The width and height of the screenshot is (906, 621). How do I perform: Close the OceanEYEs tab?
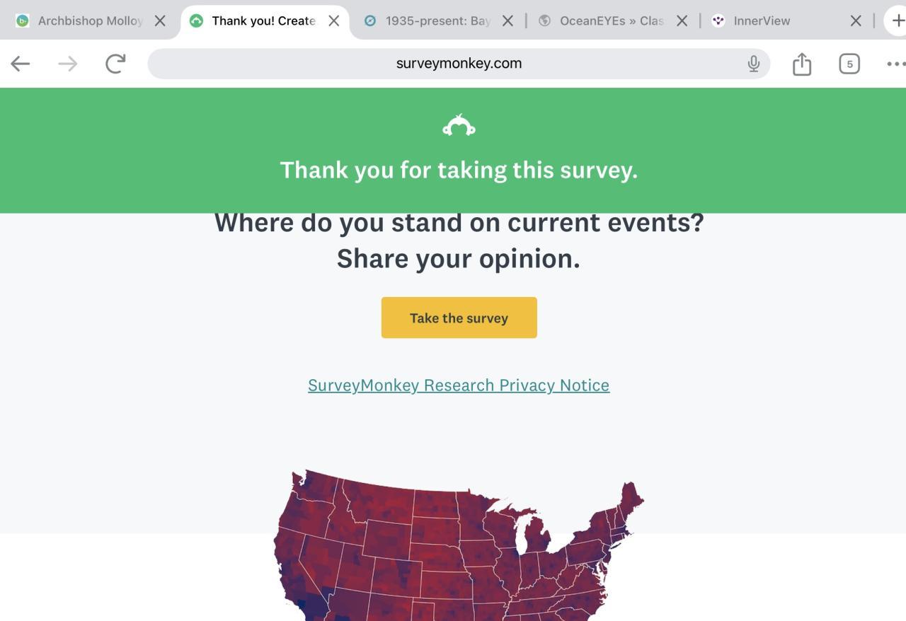(x=682, y=21)
